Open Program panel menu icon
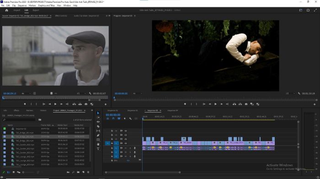This screenshot has width=320, height=179. click(x=135, y=15)
